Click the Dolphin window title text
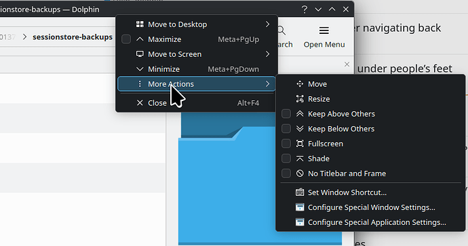The image size is (468, 246). [50, 9]
